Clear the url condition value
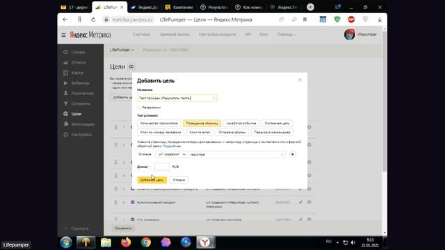The image size is (445, 250). [282, 154]
